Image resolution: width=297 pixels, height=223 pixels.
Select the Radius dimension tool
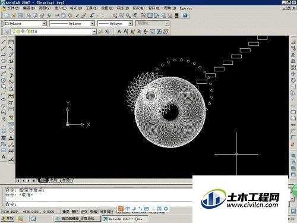pyautogui.click(x=11, y=69)
